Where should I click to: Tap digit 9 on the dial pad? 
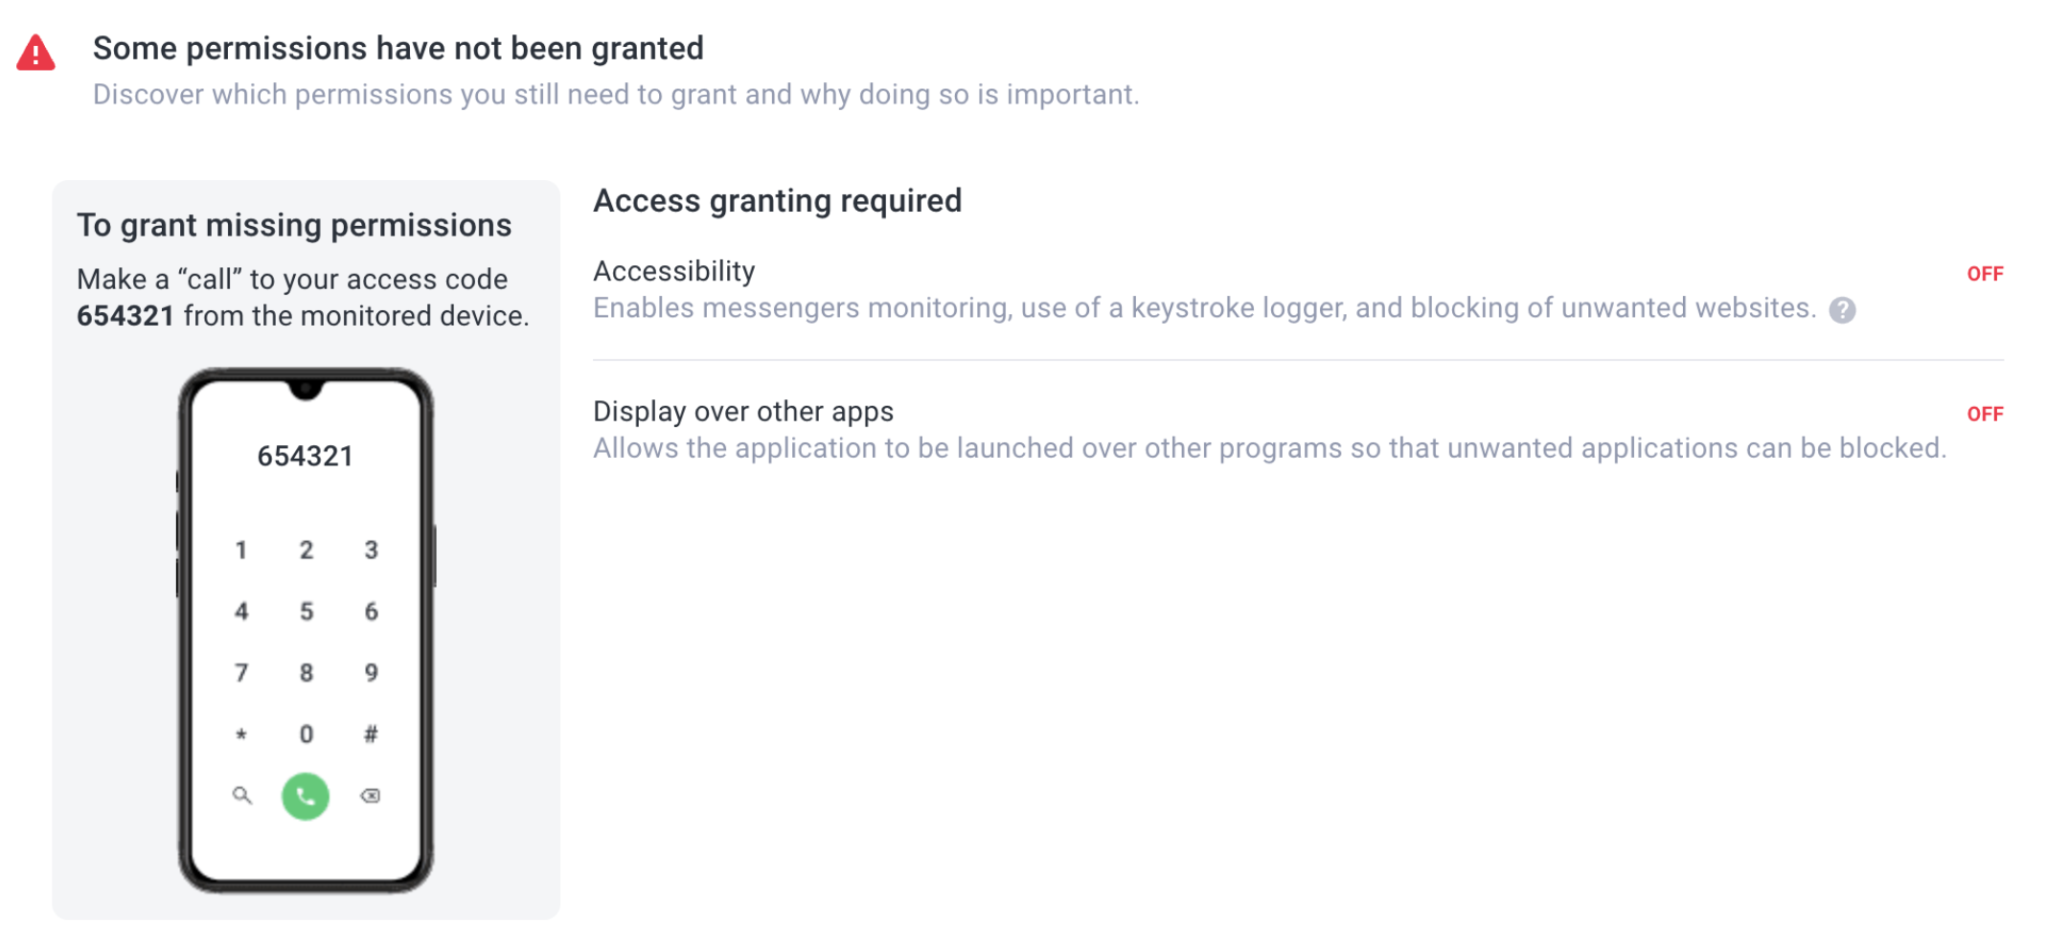(371, 672)
